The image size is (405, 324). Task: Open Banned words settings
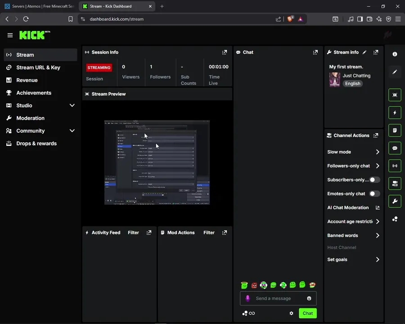coord(353,236)
